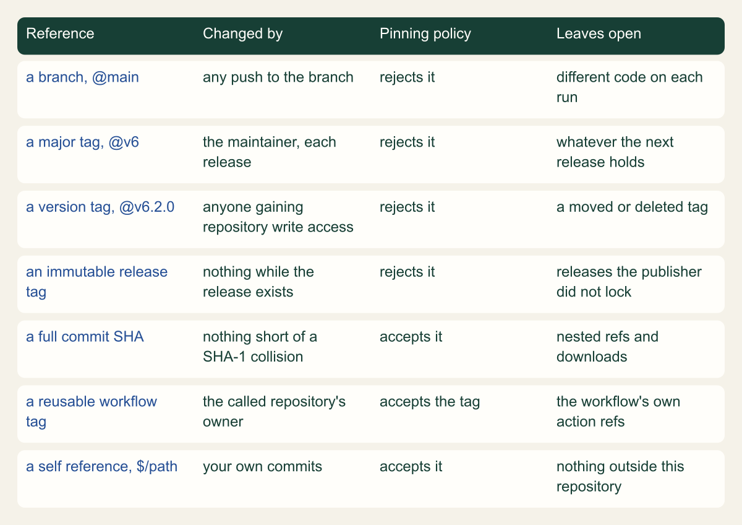Click 'nothing short of a SHA-1 collision'
Screen dimensions: 742x525
tap(260, 346)
